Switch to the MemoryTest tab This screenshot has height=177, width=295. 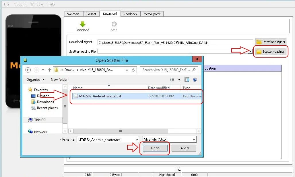[152, 14]
